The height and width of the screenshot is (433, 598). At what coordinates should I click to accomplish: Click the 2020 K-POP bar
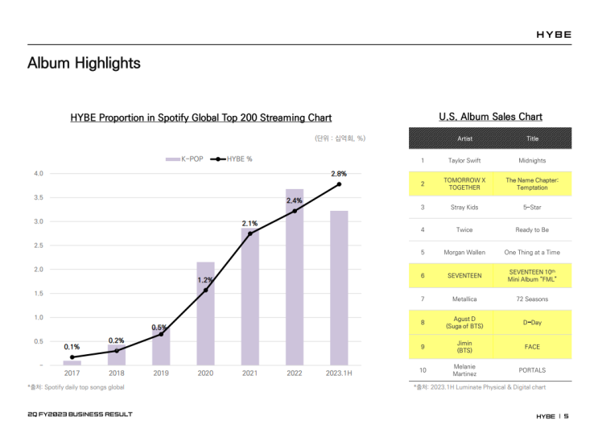205,314
